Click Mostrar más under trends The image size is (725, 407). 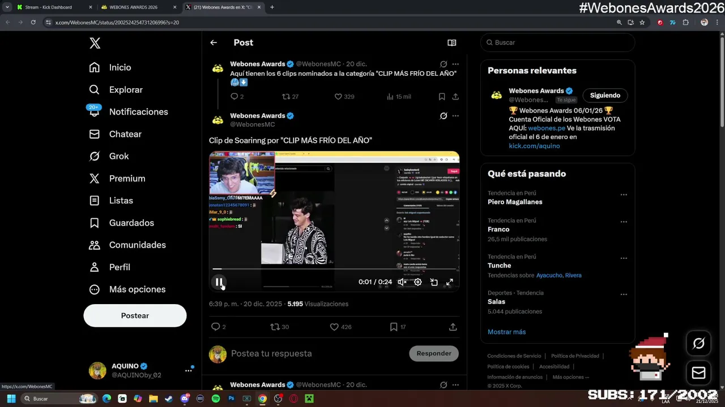click(x=506, y=332)
